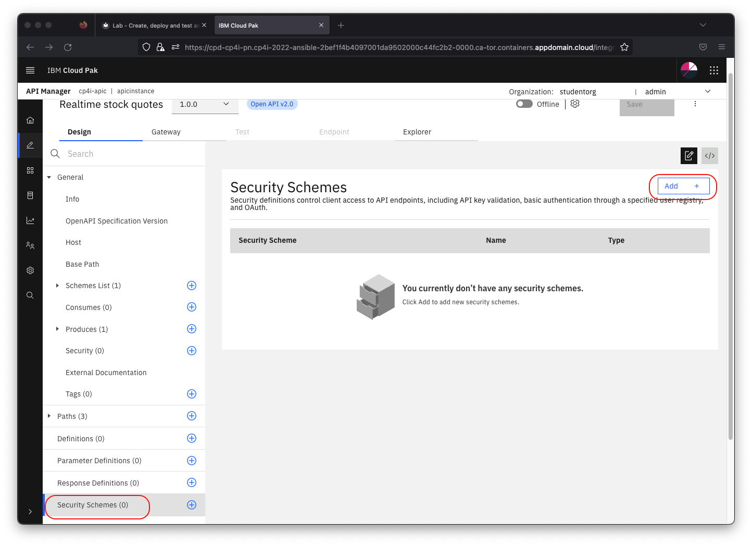This screenshot has width=752, height=546.
Task: Add a Produces entry with plus icon
Action: (x=192, y=329)
